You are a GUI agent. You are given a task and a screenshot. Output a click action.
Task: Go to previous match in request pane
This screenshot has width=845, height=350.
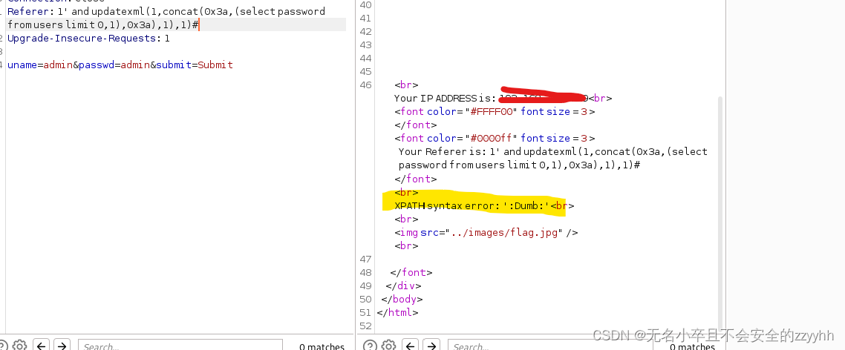point(42,345)
